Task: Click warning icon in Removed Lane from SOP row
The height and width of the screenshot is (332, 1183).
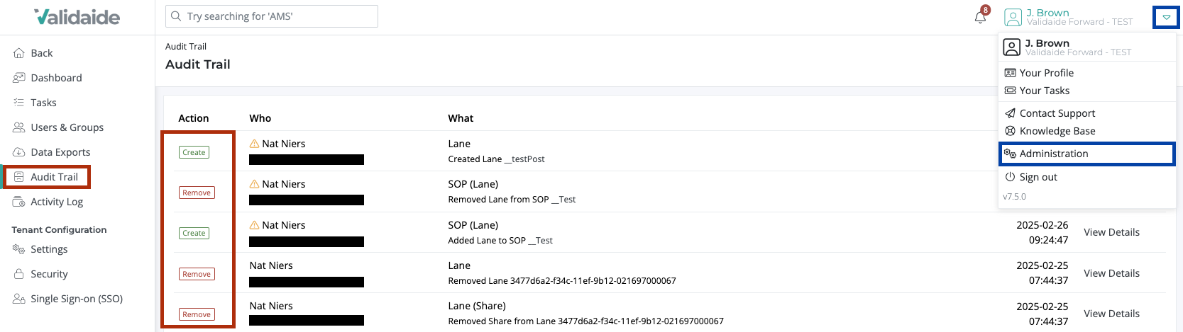Action: (255, 184)
